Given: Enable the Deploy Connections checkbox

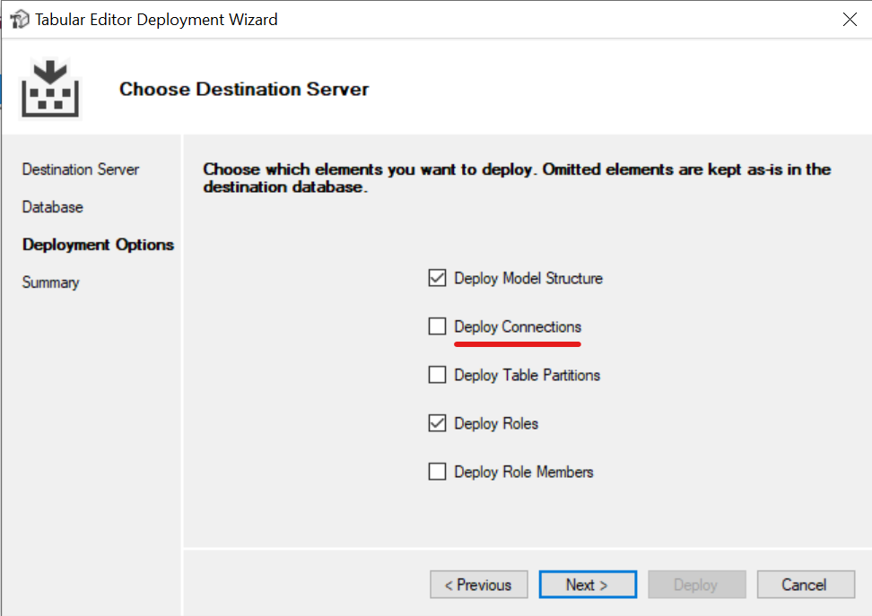Looking at the screenshot, I should pyautogui.click(x=437, y=325).
